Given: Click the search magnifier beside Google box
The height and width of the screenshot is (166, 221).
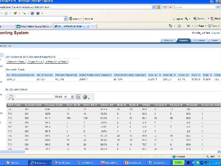Looking at the screenshot, I should [x=218, y=7].
